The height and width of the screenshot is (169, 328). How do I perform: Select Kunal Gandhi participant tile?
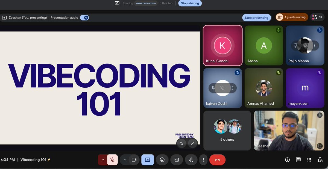[223, 46]
